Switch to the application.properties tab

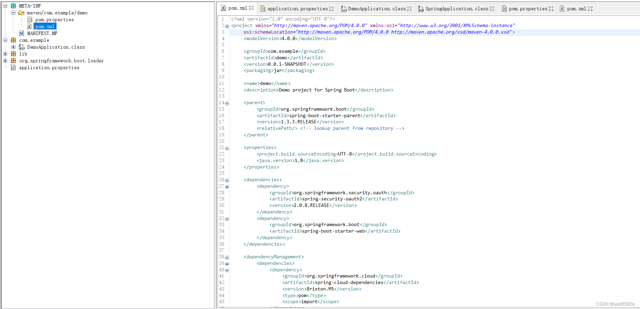[x=297, y=9]
